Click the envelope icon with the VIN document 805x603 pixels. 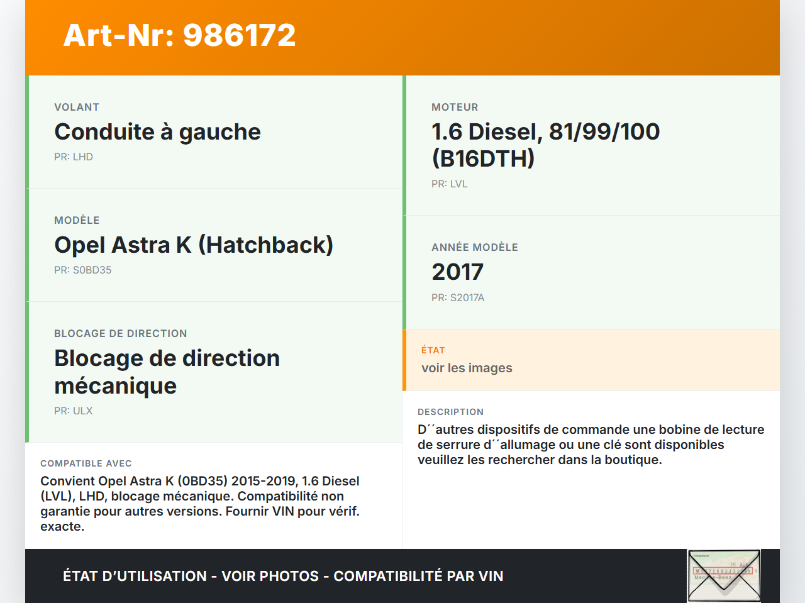click(724, 575)
